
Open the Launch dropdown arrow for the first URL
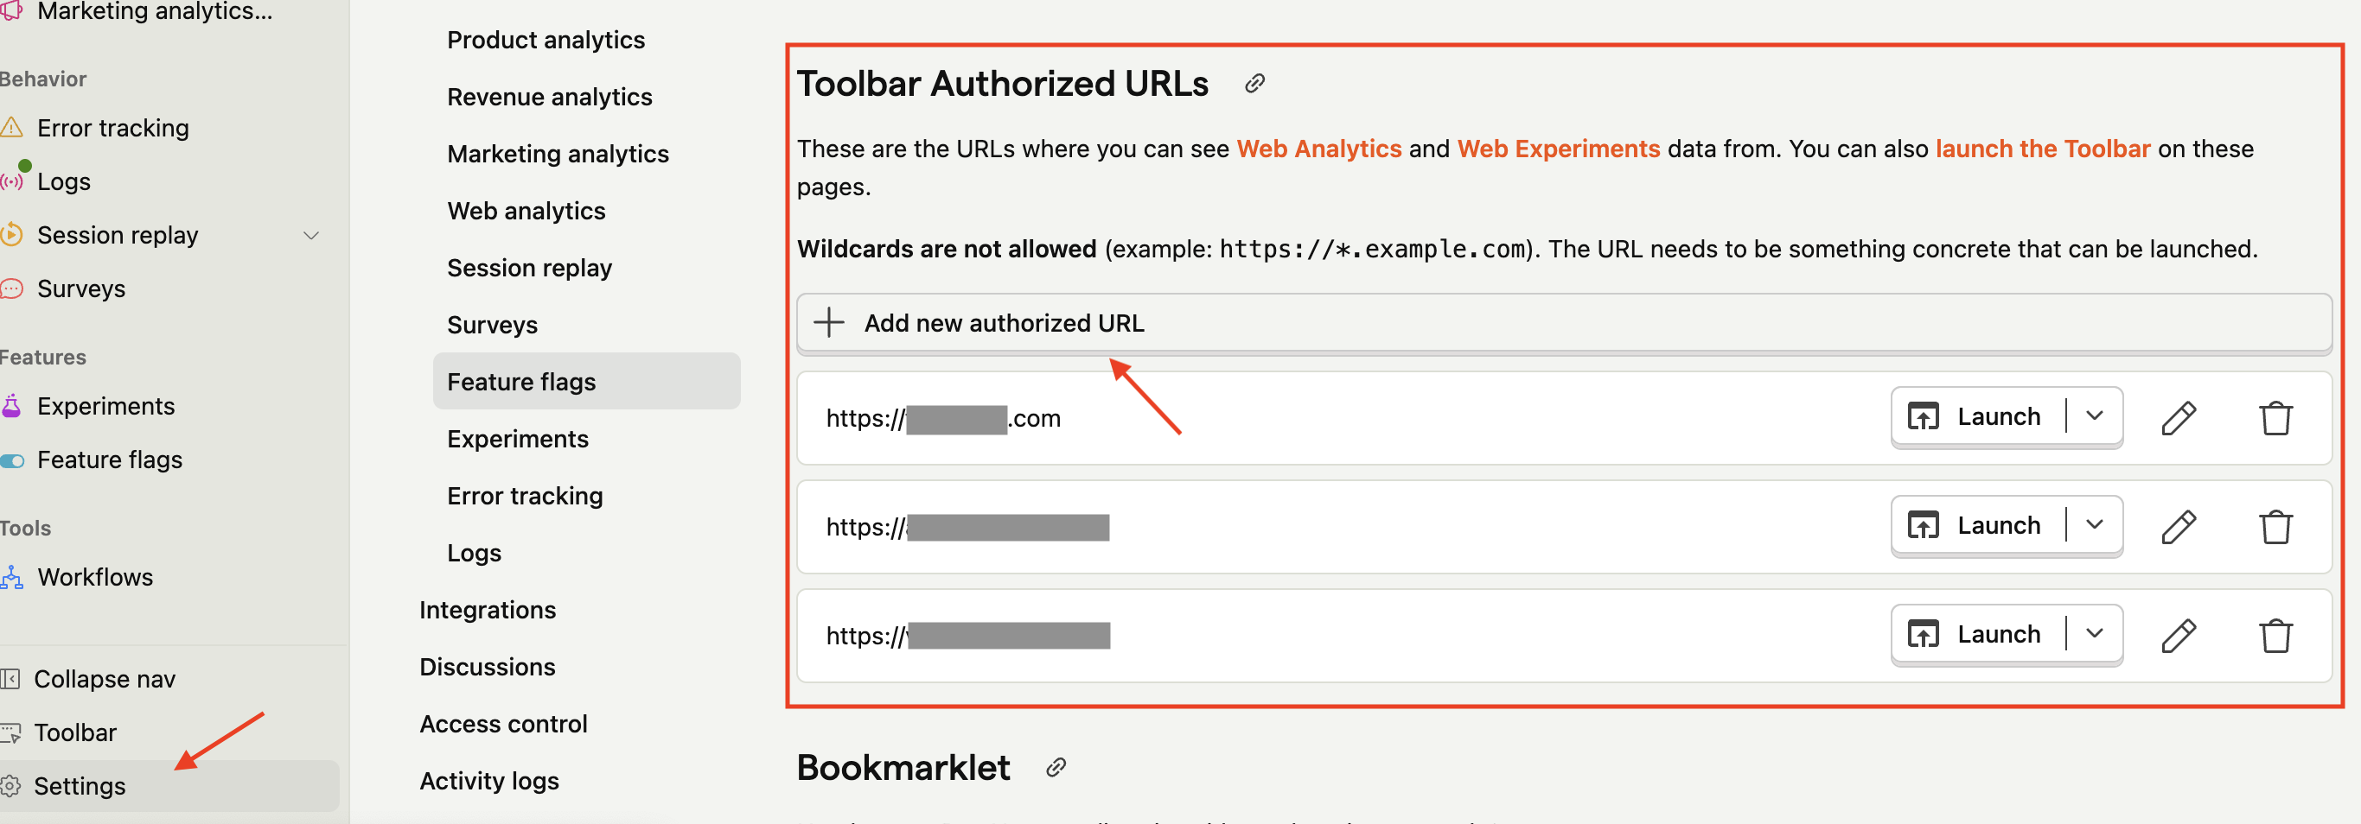coord(2094,416)
